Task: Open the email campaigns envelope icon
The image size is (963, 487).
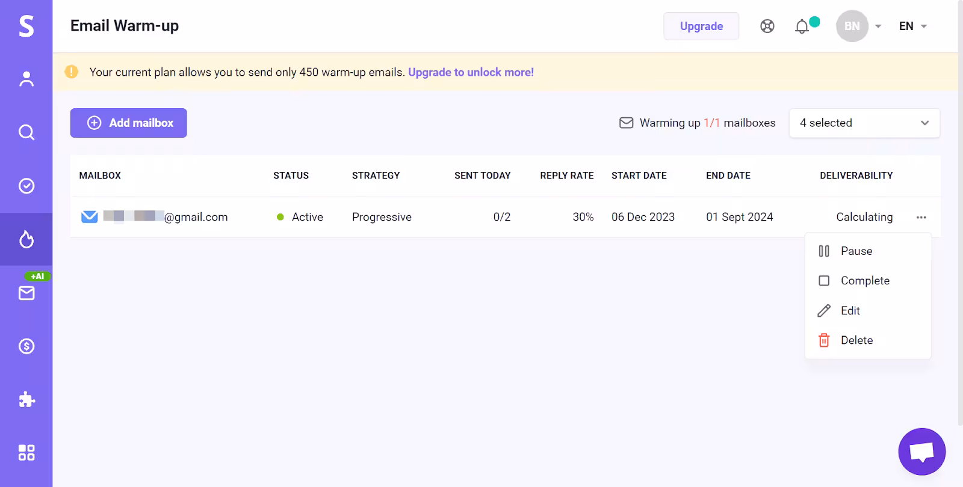Action: click(x=26, y=293)
